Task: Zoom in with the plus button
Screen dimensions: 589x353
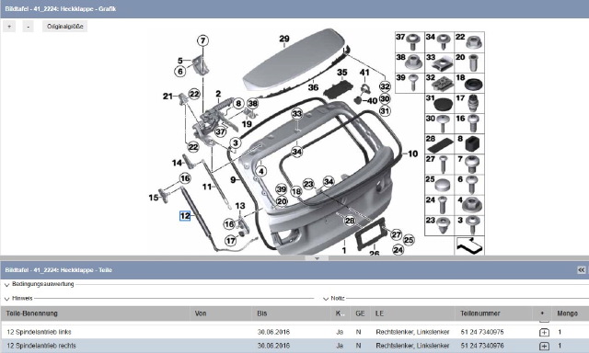Action: 9,27
